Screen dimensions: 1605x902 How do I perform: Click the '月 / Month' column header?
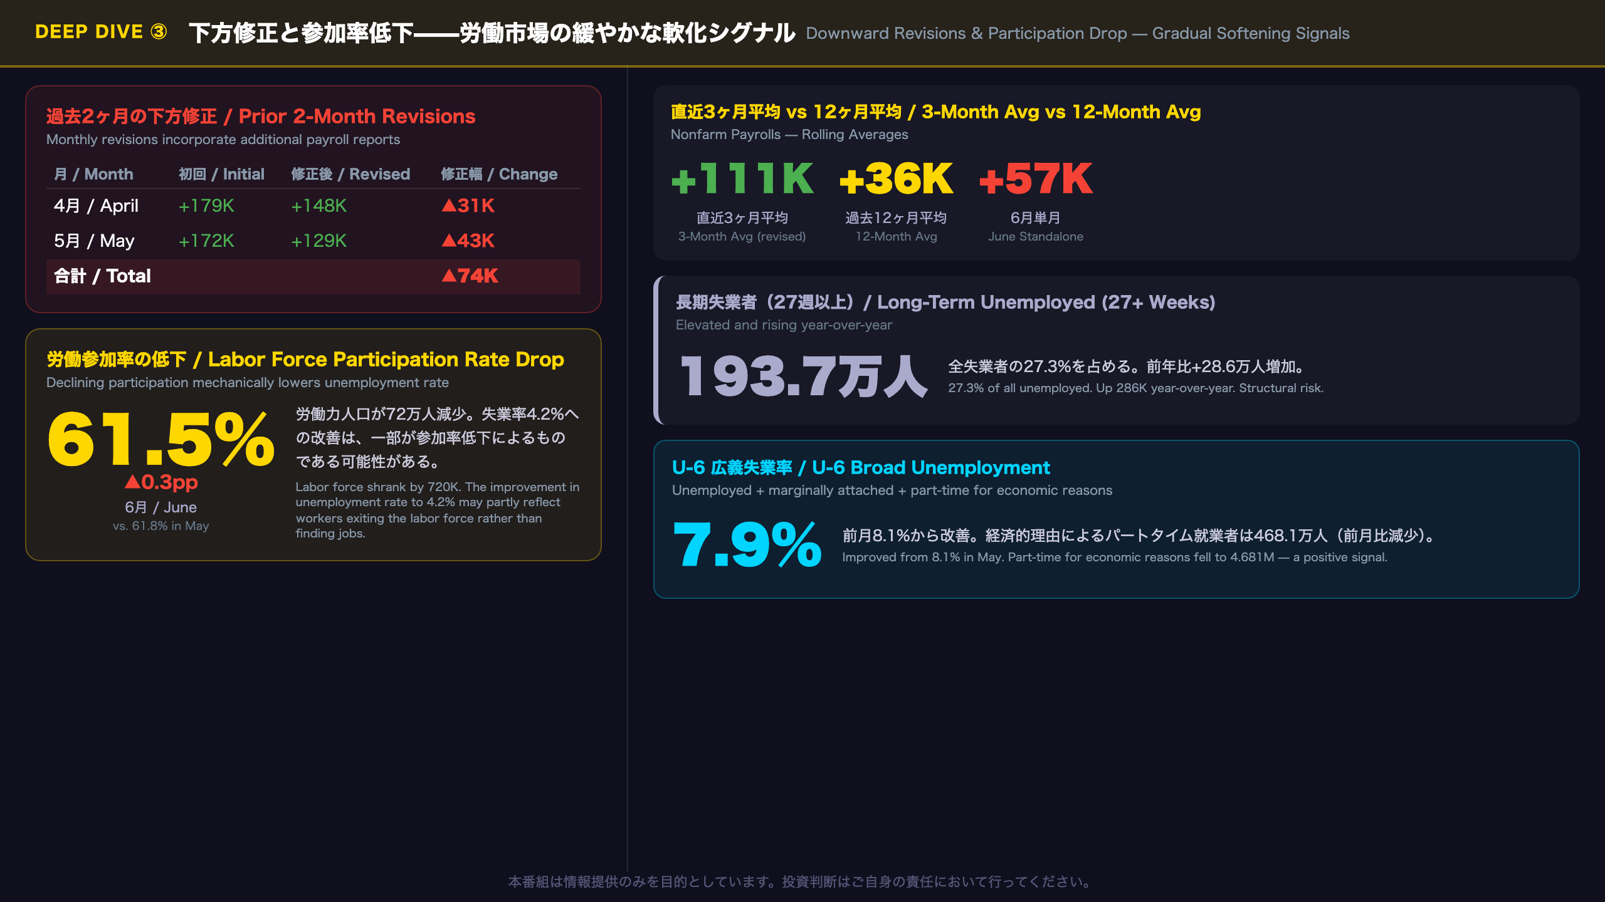pos(93,174)
